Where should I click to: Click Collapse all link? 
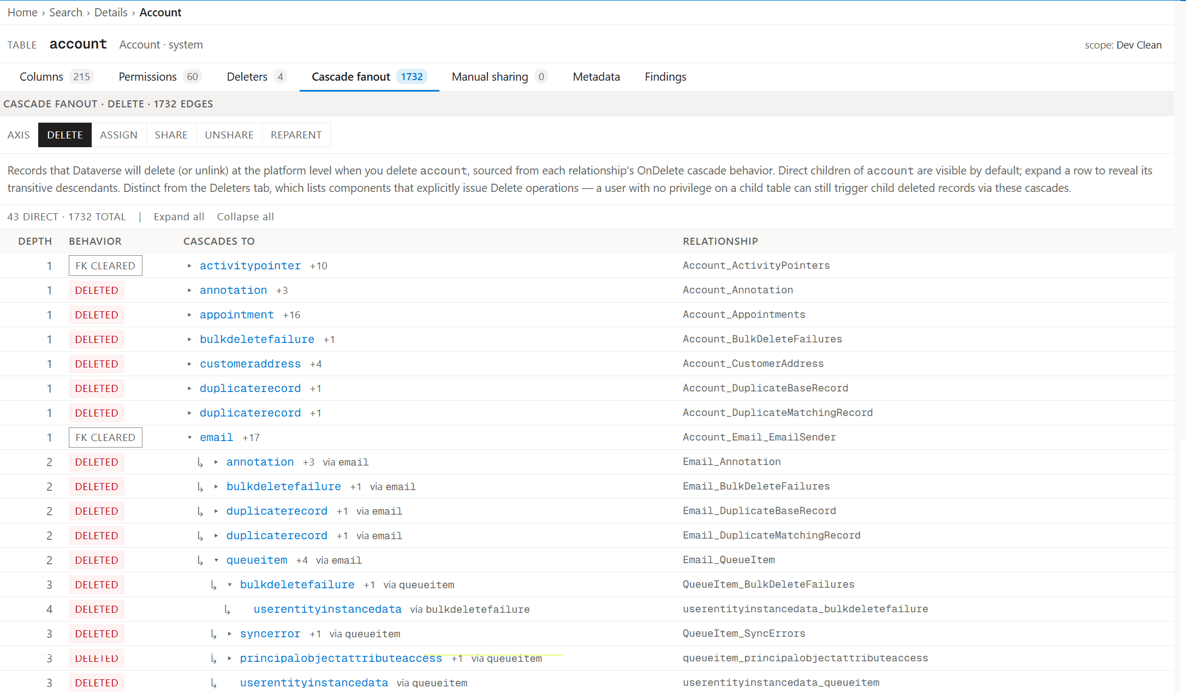click(x=246, y=217)
